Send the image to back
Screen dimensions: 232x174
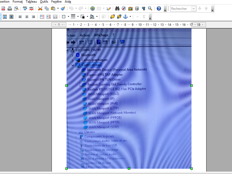[x=119, y=17]
